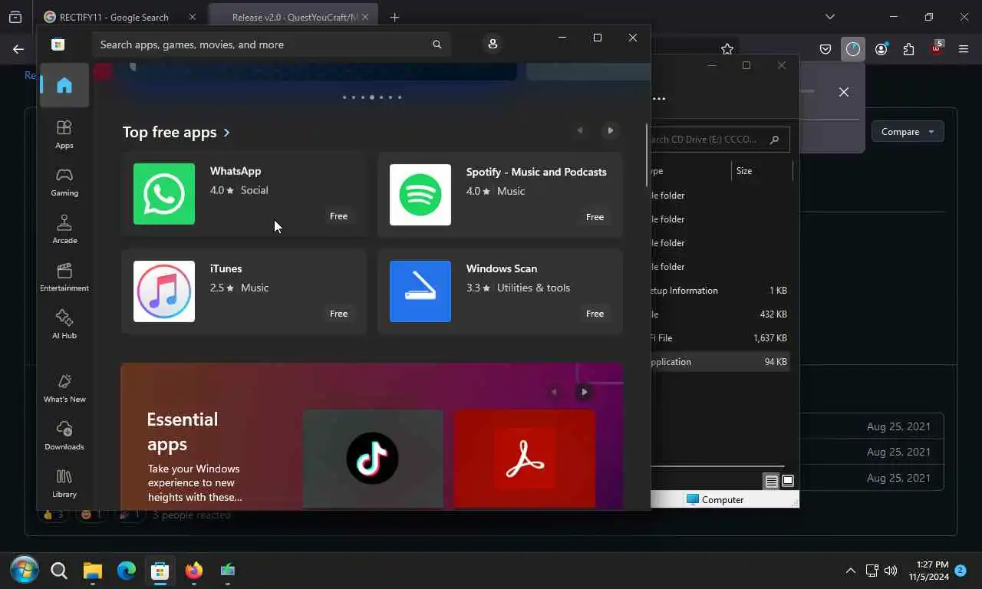Open browser extensions puzzle icon
The width and height of the screenshot is (982, 589).
click(908, 49)
